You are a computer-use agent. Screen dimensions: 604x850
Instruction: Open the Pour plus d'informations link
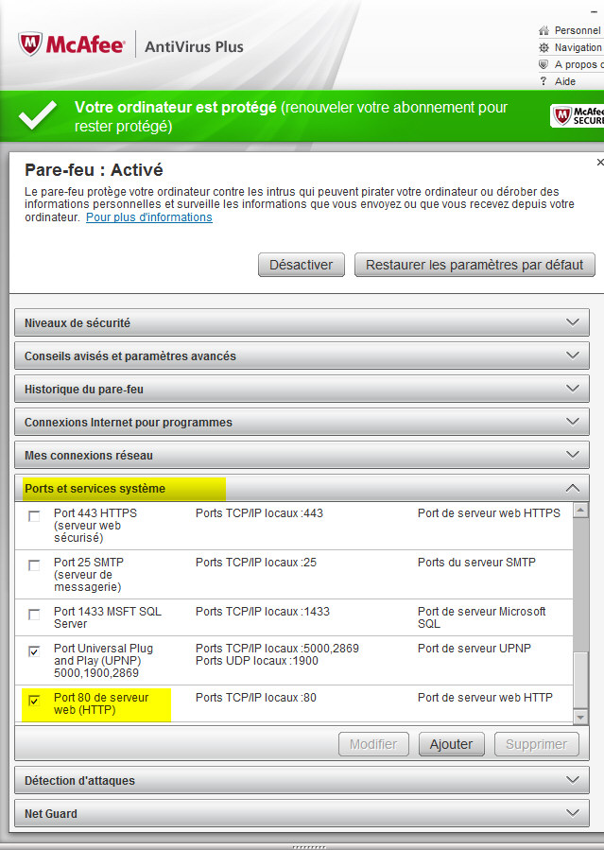[149, 217]
